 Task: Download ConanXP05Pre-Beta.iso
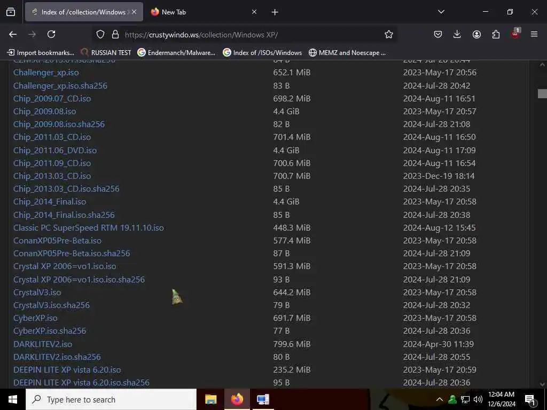58,241
